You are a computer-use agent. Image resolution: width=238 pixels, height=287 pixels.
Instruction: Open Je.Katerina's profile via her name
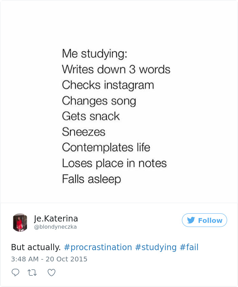(x=55, y=219)
